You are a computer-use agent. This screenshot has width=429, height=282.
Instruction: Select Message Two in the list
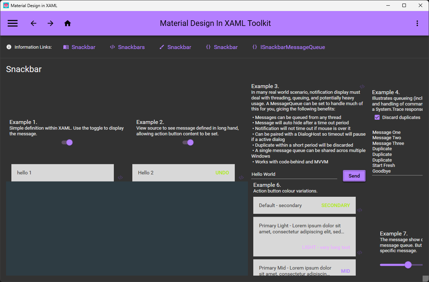tap(387, 138)
